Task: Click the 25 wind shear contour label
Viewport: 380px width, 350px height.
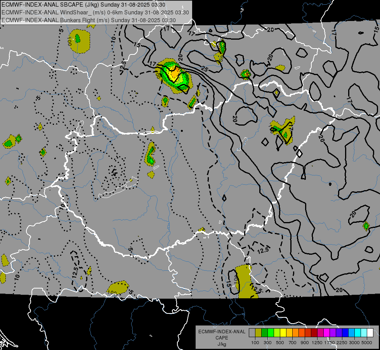Action: [x=205, y=69]
